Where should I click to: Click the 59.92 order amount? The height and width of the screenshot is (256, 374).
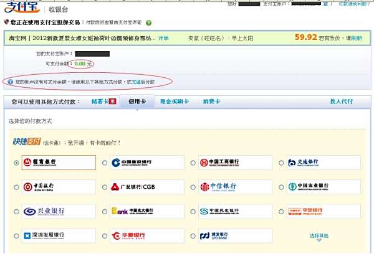pos(306,37)
